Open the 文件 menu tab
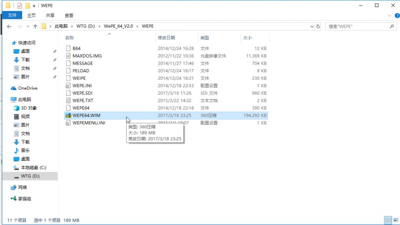Viewport: 400px width, 225px height. [12, 16]
